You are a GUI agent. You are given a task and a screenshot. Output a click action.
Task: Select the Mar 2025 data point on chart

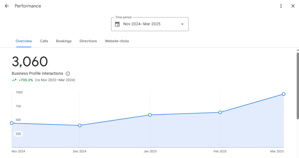283,94
